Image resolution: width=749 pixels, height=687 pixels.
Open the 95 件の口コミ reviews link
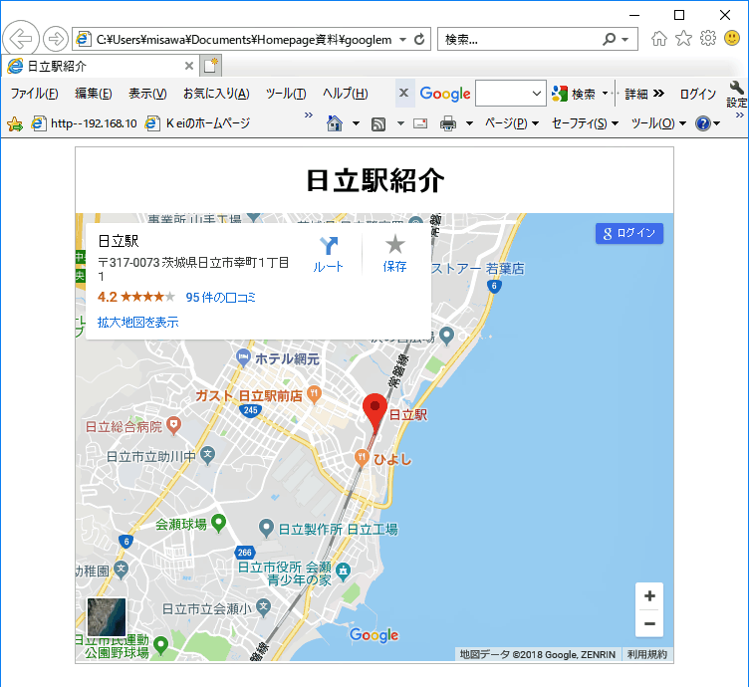click(221, 298)
